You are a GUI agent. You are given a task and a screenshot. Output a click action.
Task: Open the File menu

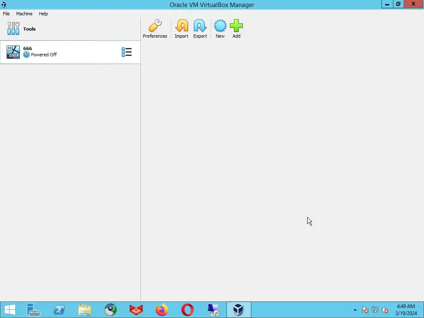point(6,14)
